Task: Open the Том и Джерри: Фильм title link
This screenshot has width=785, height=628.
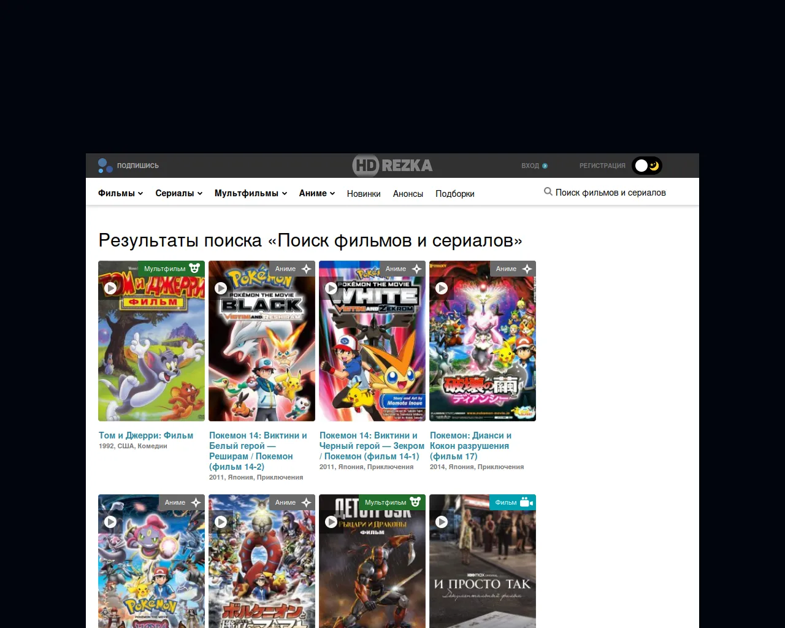Action: point(146,435)
